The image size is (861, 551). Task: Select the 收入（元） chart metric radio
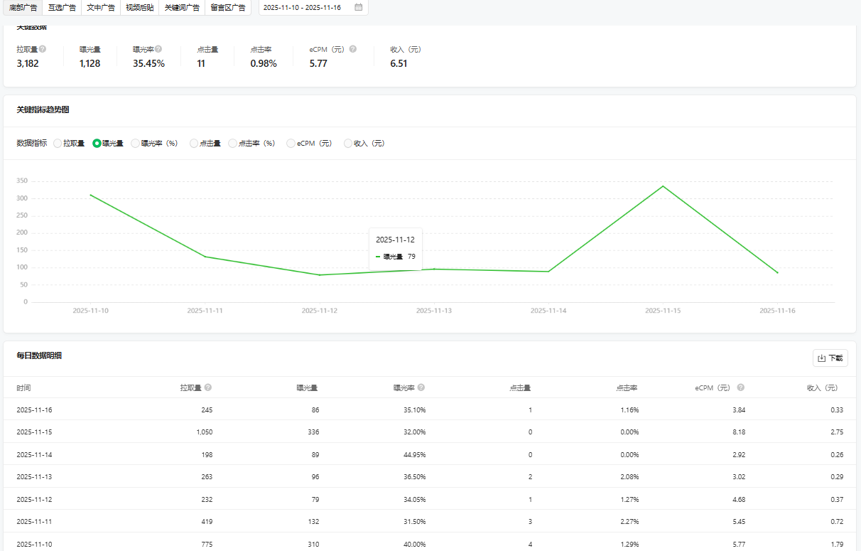(x=348, y=144)
